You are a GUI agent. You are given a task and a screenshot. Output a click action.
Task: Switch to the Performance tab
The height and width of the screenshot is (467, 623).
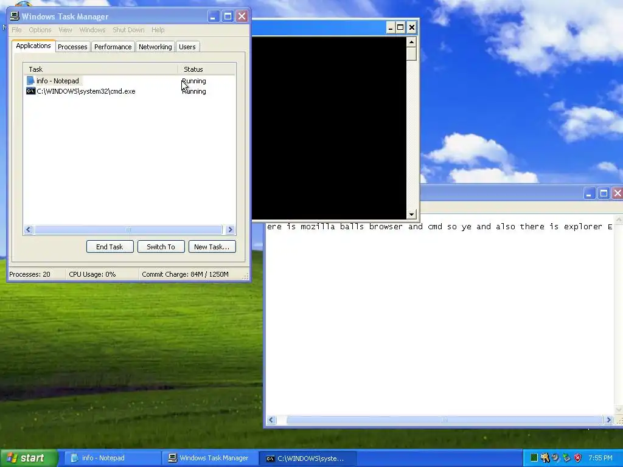pos(113,47)
